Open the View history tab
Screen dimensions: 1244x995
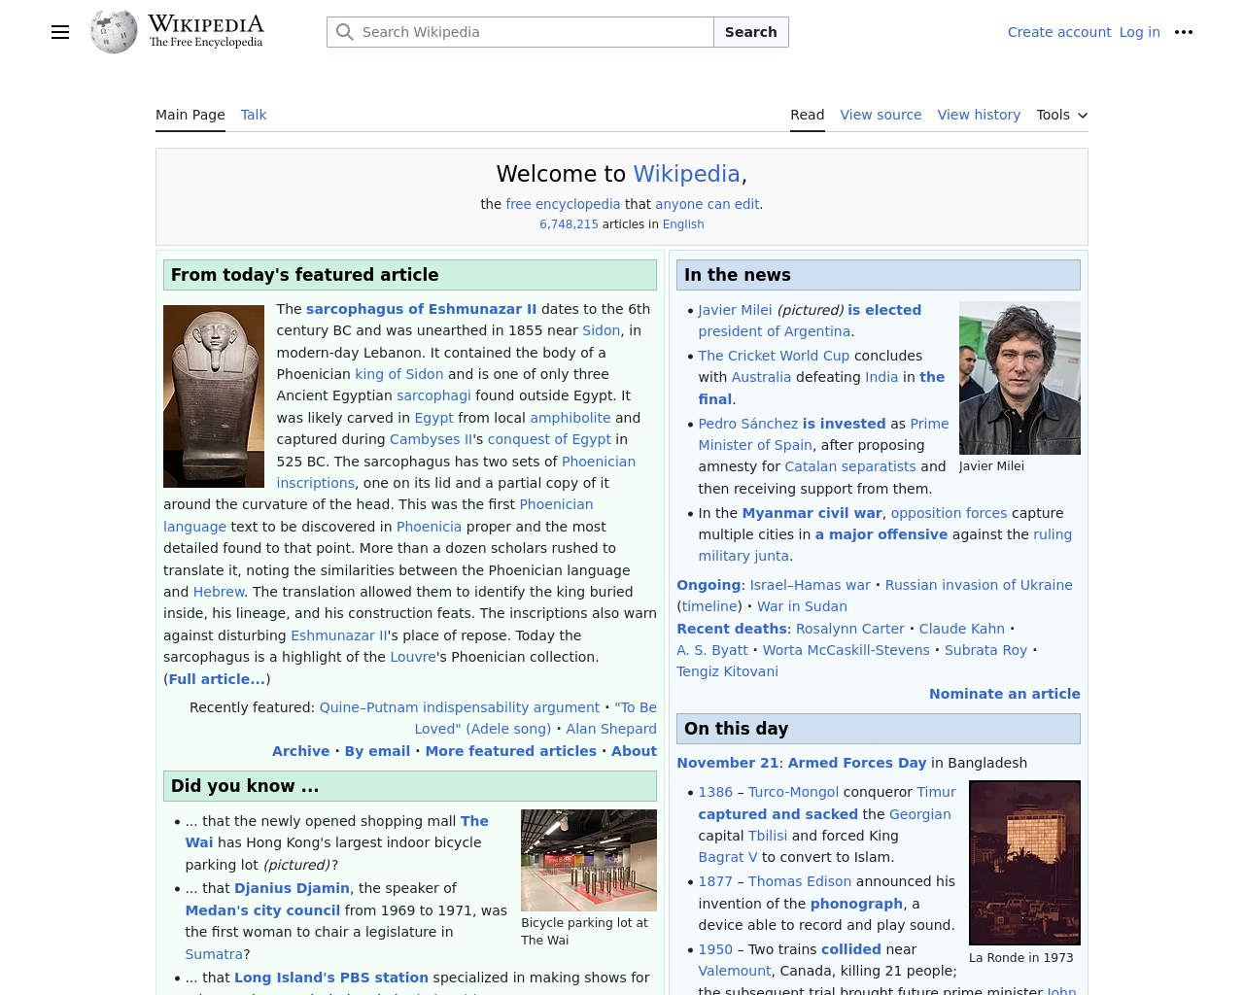point(979,115)
